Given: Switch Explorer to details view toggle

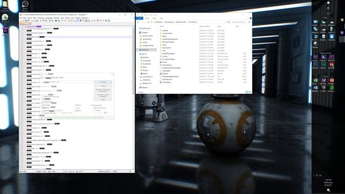Looking at the screenshot, I should point(247,92).
